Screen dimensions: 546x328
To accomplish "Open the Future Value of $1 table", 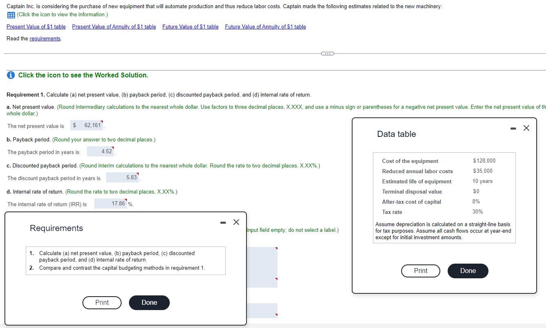I will pos(190,27).
